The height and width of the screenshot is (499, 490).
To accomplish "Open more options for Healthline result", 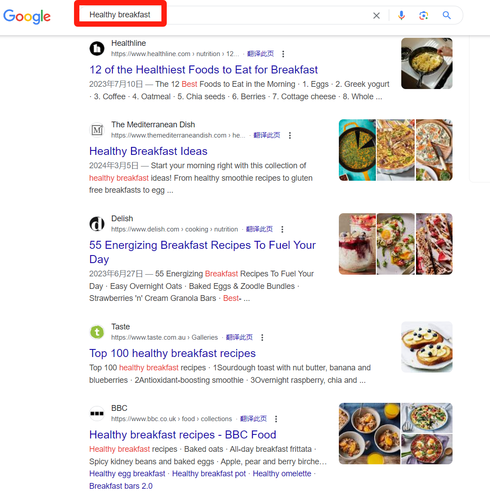I will click(283, 54).
